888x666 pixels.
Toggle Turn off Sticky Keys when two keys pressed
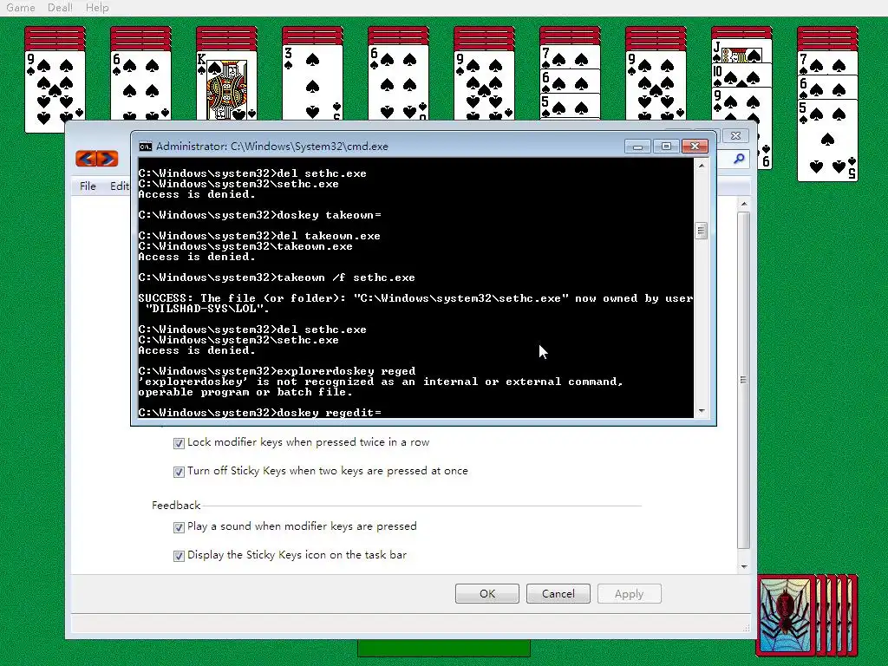tap(179, 472)
